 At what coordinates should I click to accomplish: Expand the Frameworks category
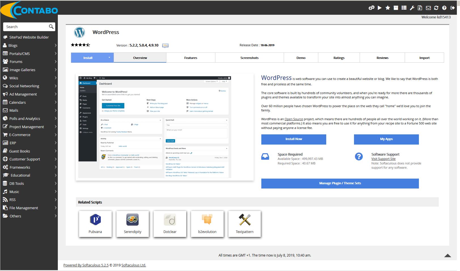29,167
